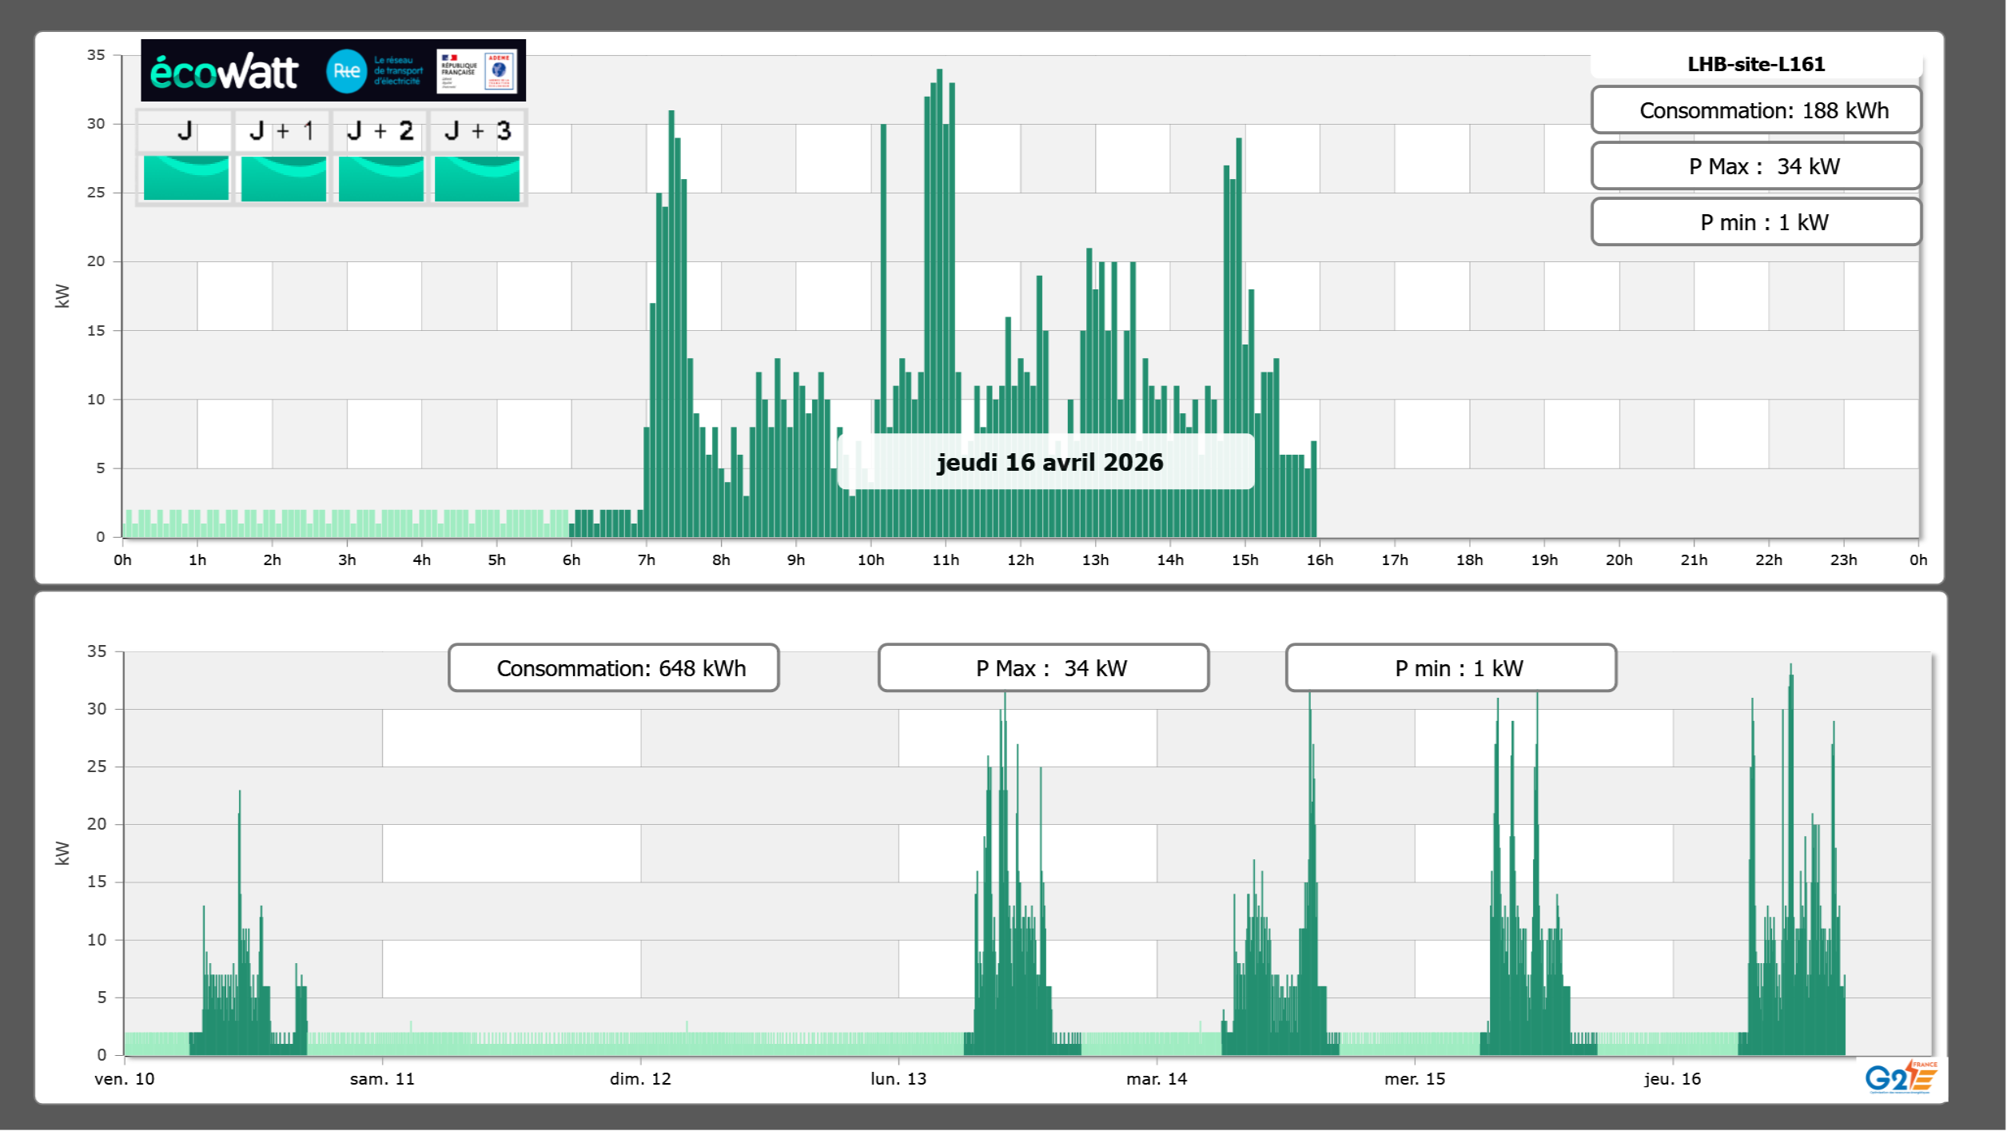Click the jeu. 16 axis label
The image size is (2007, 1131).
[1672, 1079]
